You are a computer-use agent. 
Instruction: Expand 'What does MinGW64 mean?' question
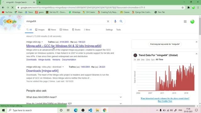pyautogui.click(x=74, y=97)
